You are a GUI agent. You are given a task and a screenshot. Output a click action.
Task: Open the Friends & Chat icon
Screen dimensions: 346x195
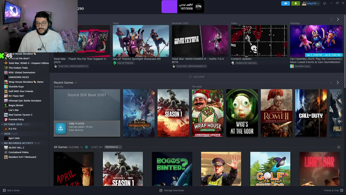click(342, 190)
